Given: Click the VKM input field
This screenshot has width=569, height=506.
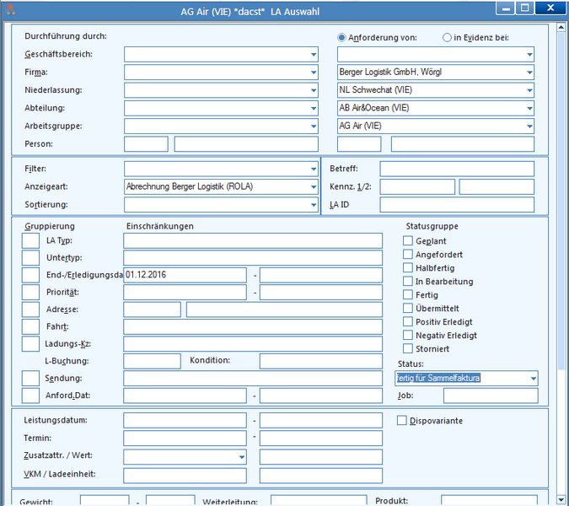Looking at the screenshot, I should click(185, 476).
